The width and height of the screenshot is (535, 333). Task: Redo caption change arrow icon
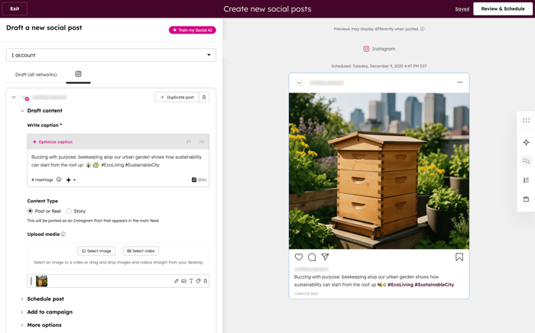coord(202,142)
